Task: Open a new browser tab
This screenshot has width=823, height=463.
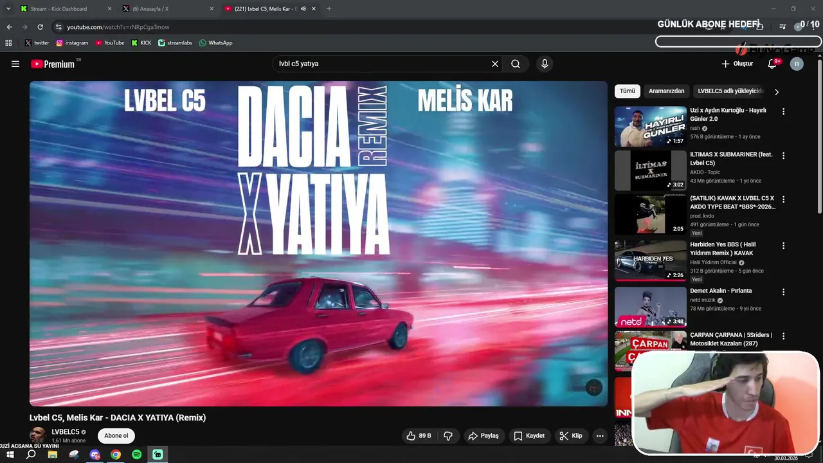Action: tap(329, 9)
